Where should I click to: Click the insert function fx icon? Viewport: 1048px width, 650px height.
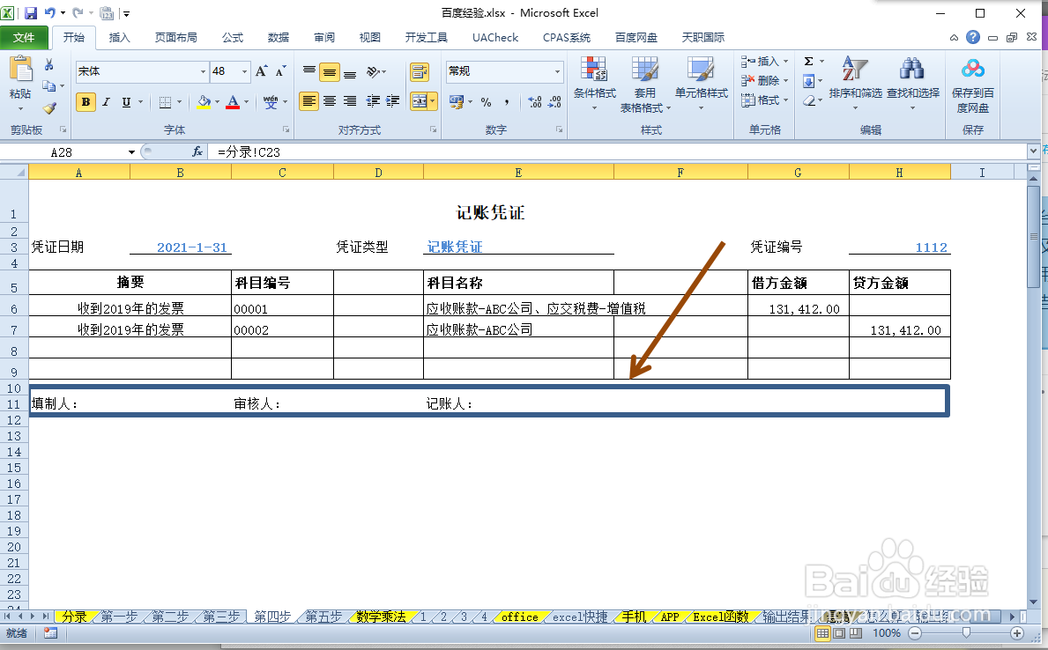(197, 151)
